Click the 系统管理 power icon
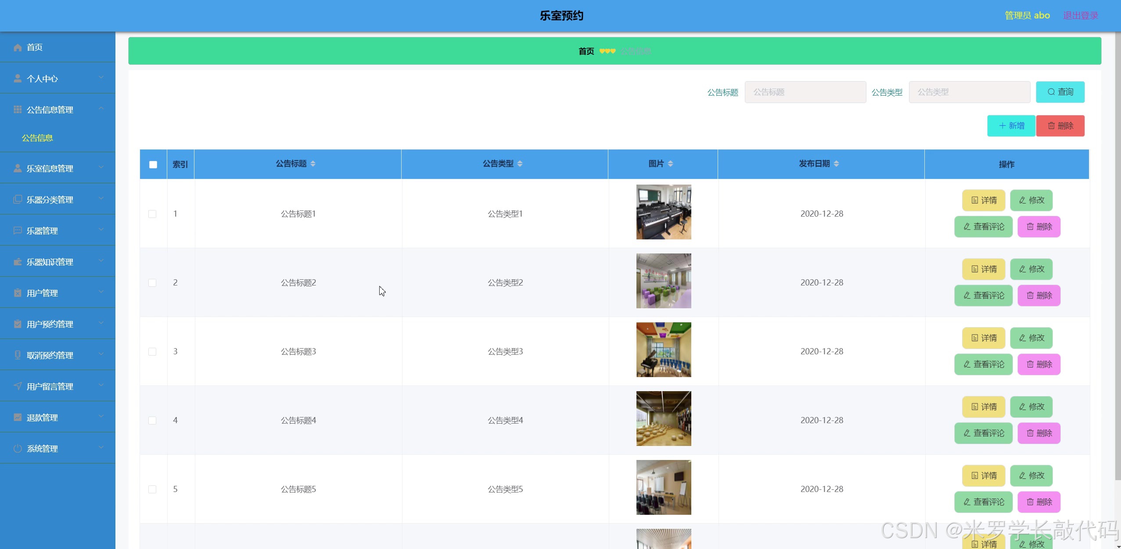 (x=18, y=449)
